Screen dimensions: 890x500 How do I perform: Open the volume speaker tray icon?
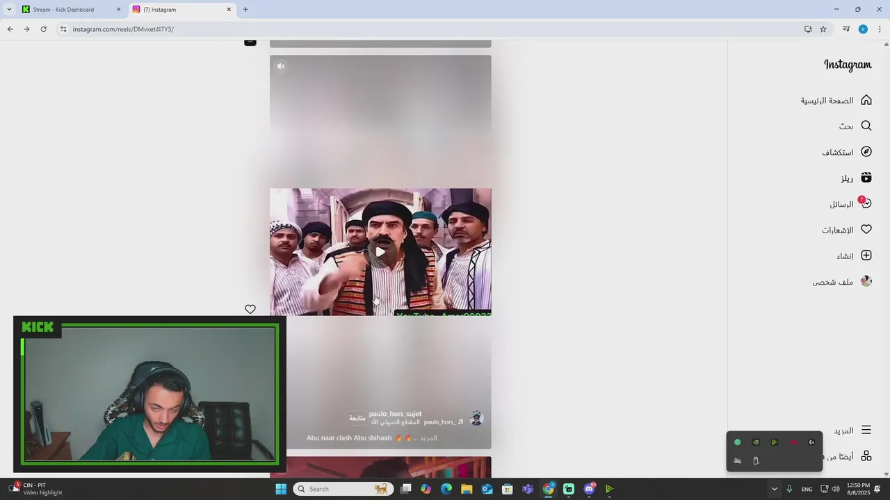pyautogui.click(x=836, y=489)
